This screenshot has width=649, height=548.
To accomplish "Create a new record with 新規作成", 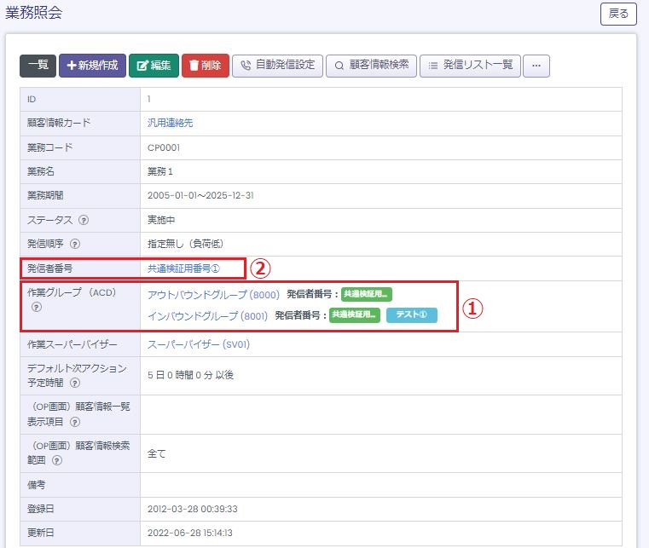I will coord(92,66).
